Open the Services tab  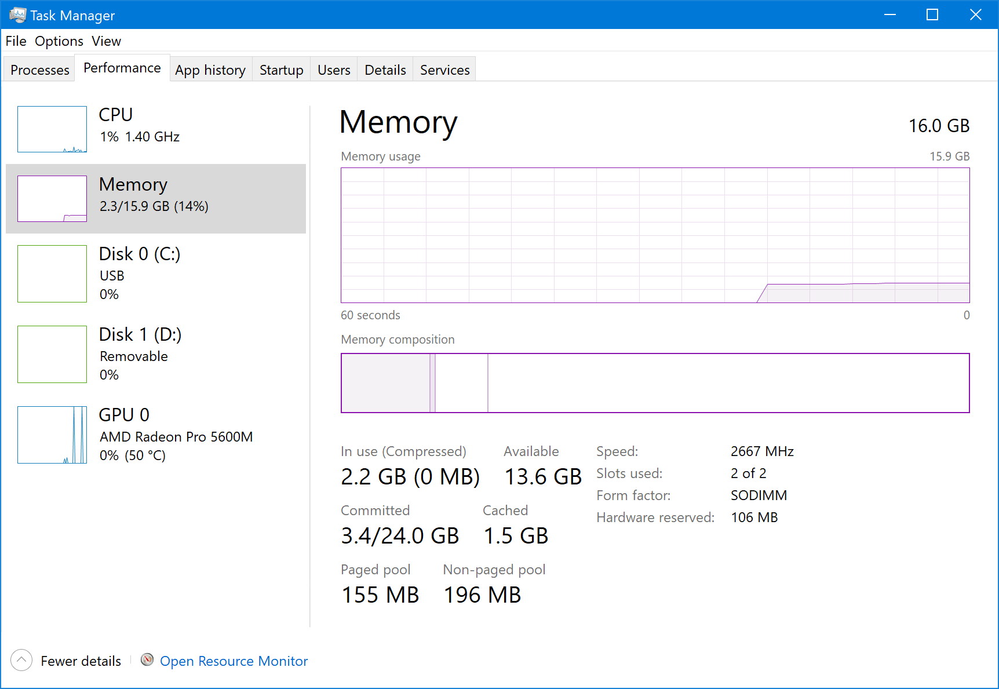pyautogui.click(x=444, y=70)
